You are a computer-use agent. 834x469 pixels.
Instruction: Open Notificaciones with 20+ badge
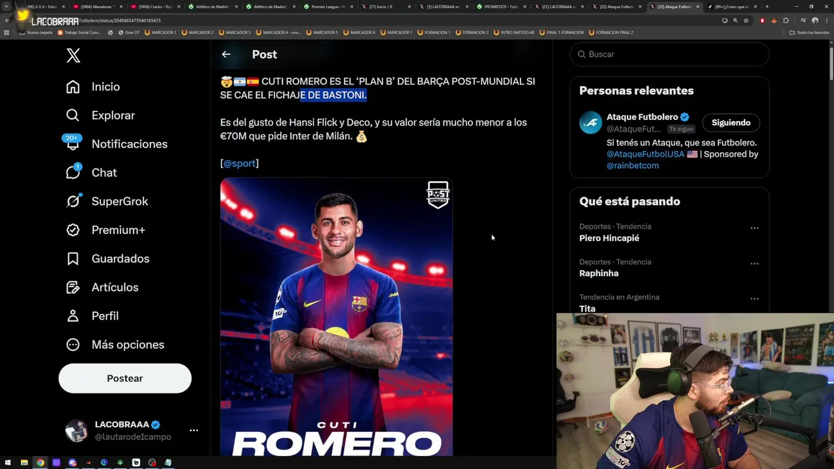point(117,144)
